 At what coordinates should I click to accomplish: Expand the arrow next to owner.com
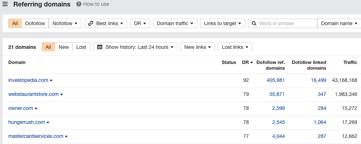click(x=36, y=109)
